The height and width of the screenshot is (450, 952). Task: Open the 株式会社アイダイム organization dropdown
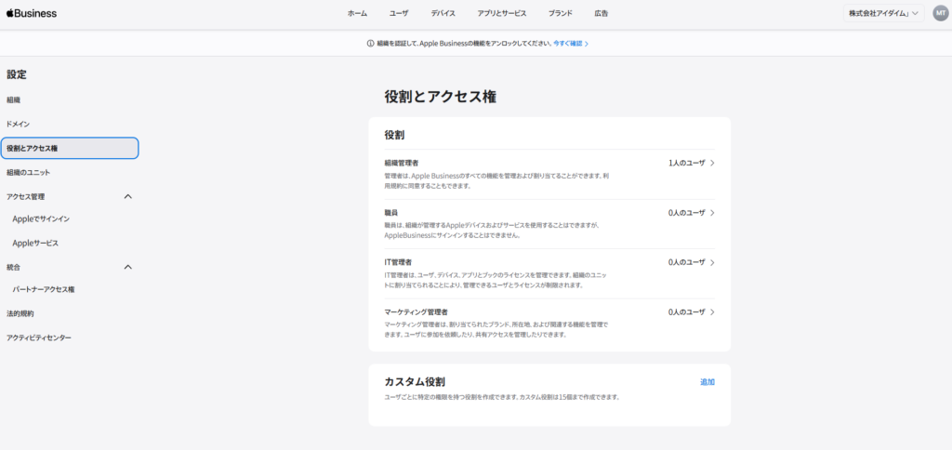tap(883, 13)
